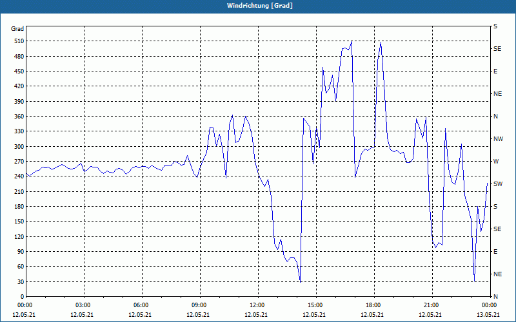Click the W compass direction label
The width and height of the screenshot is (516, 322).
click(496, 162)
